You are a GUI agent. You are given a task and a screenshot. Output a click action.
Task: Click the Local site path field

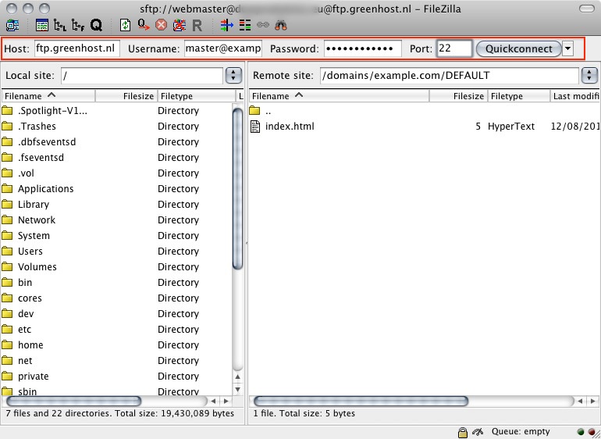pyautogui.click(x=142, y=75)
